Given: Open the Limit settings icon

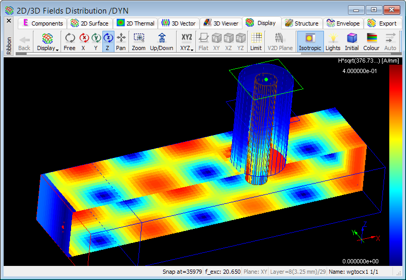Looking at the screenshot, I should pos(256,41).
